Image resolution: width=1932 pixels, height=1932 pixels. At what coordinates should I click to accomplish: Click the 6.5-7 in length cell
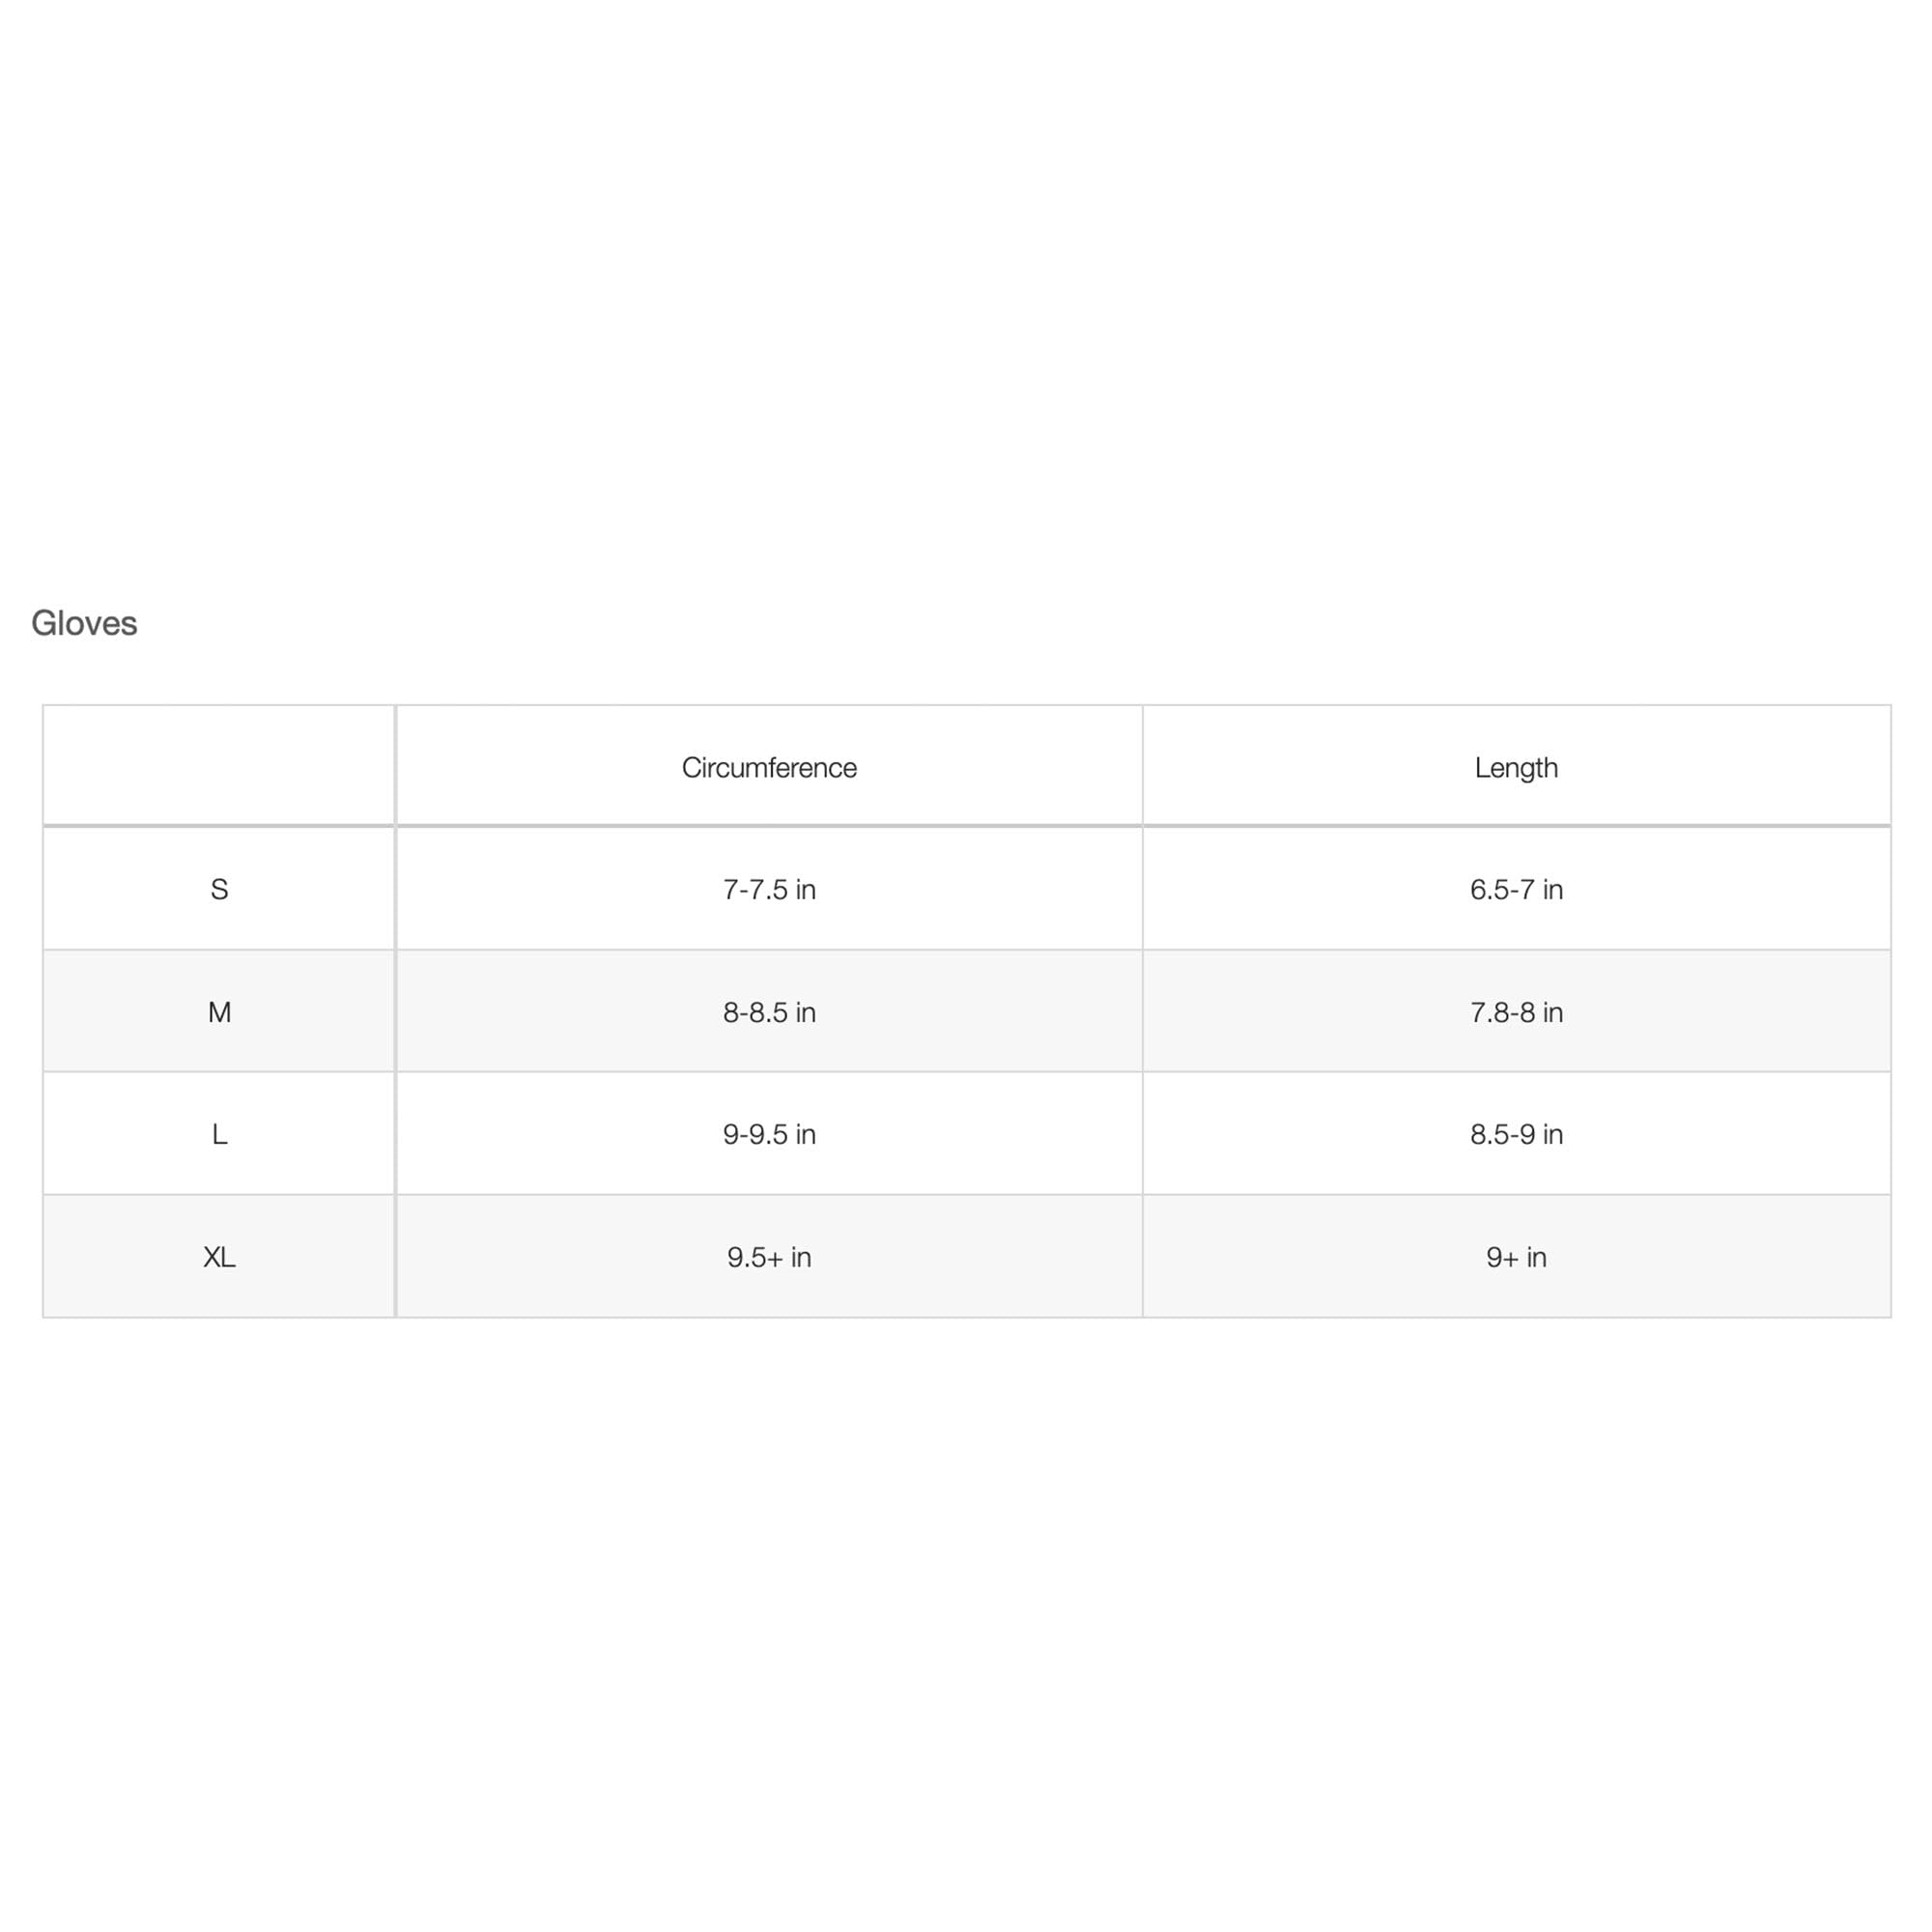tap(1515, 889)
